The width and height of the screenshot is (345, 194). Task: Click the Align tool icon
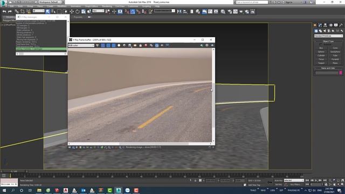point(185,11)
